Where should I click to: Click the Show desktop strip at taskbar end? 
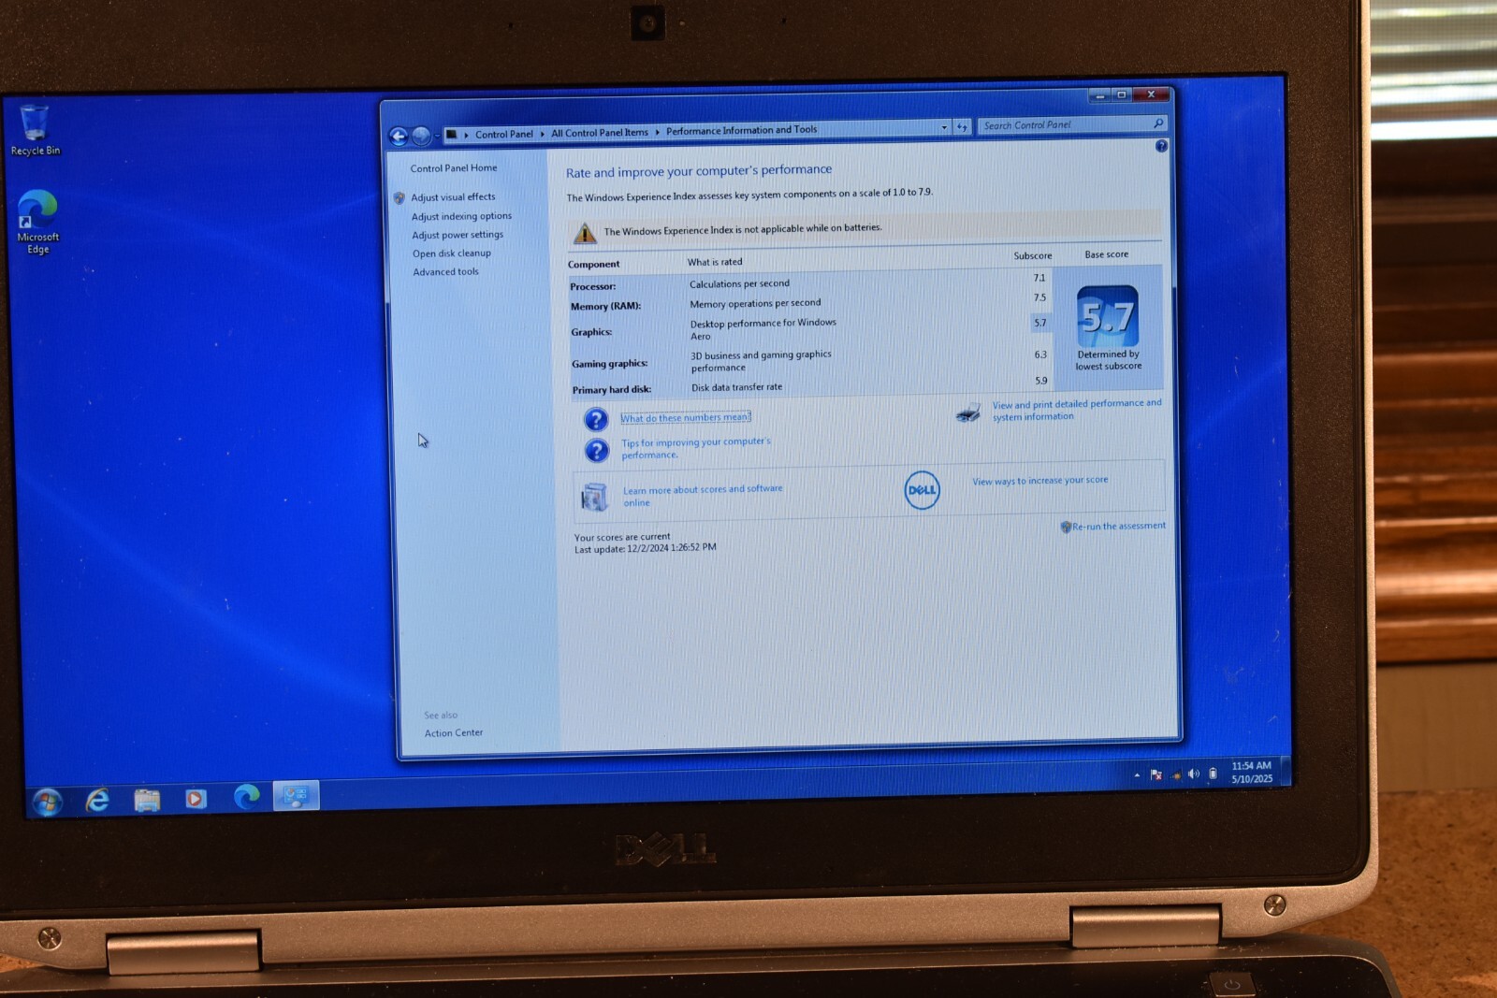click(x=1286, y=771)
